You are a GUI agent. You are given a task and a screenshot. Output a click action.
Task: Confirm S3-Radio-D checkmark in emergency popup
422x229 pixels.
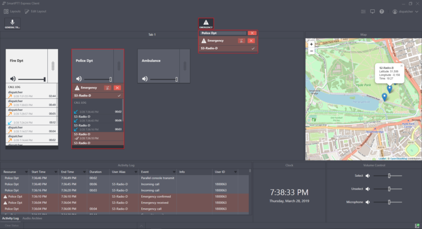point(252,48)
